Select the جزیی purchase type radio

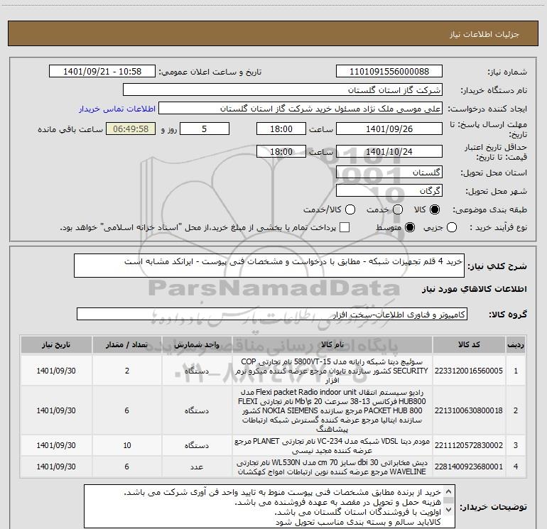point(452,228)
